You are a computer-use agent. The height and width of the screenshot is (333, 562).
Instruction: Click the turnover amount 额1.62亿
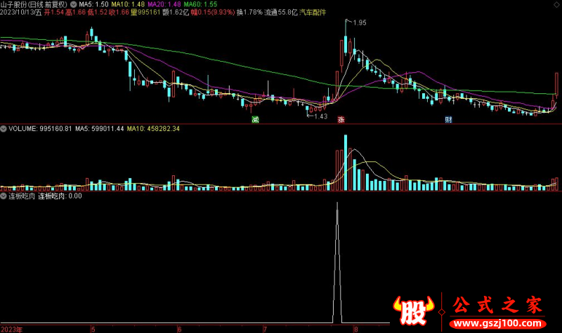tap(176, 13)
